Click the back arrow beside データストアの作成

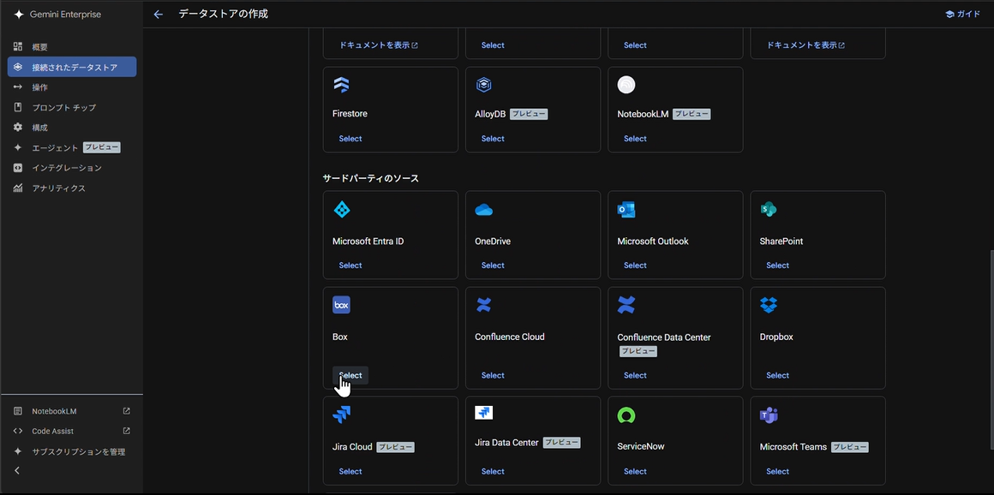pos(158,15)
